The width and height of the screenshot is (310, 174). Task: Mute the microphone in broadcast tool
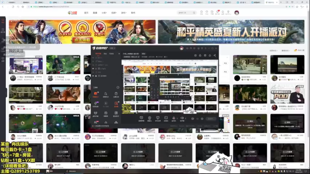174,118
